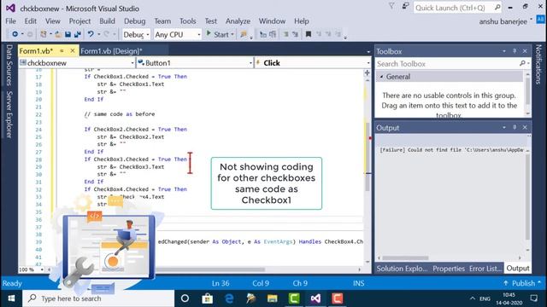
Task: Click the Publish button in the status bar
Action: click(522, 283)
